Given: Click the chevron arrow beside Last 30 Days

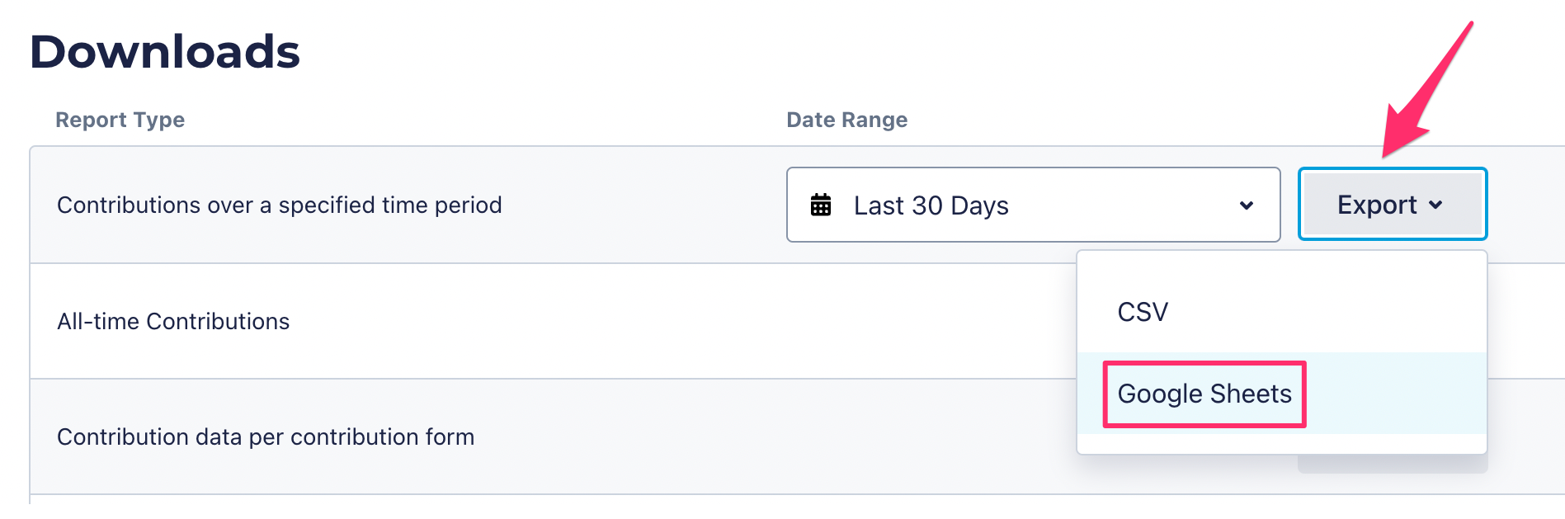Looking at the screenshot, I should tap(1246, 205).
